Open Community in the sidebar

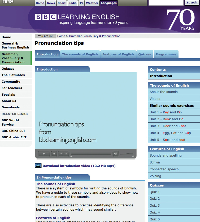pyautogui.click(x=16, y=82)
